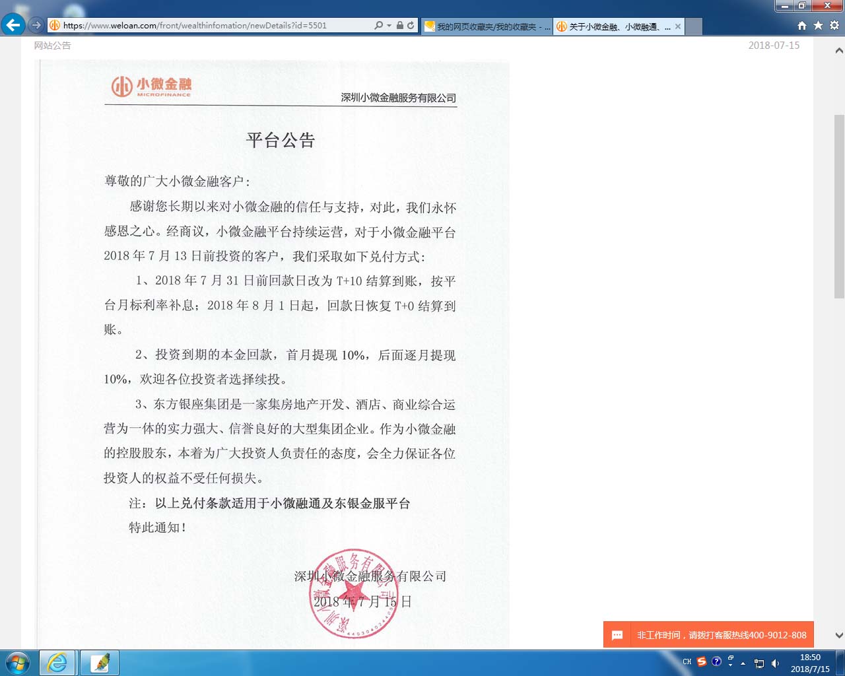Image resolution: width=845 pixels, height=676 pixels.
Task: Click the volume speaker tray icon
Action: tap(775, 663)
